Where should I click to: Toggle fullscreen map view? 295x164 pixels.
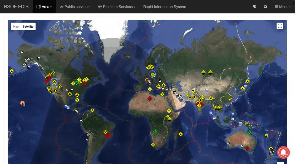click(x=280, y=26)
